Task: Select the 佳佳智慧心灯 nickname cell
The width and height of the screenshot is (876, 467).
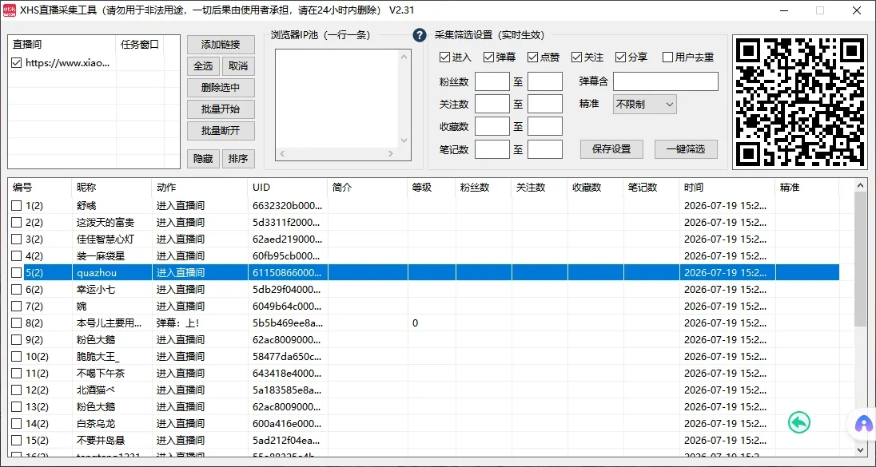Action: click(112, 239)
